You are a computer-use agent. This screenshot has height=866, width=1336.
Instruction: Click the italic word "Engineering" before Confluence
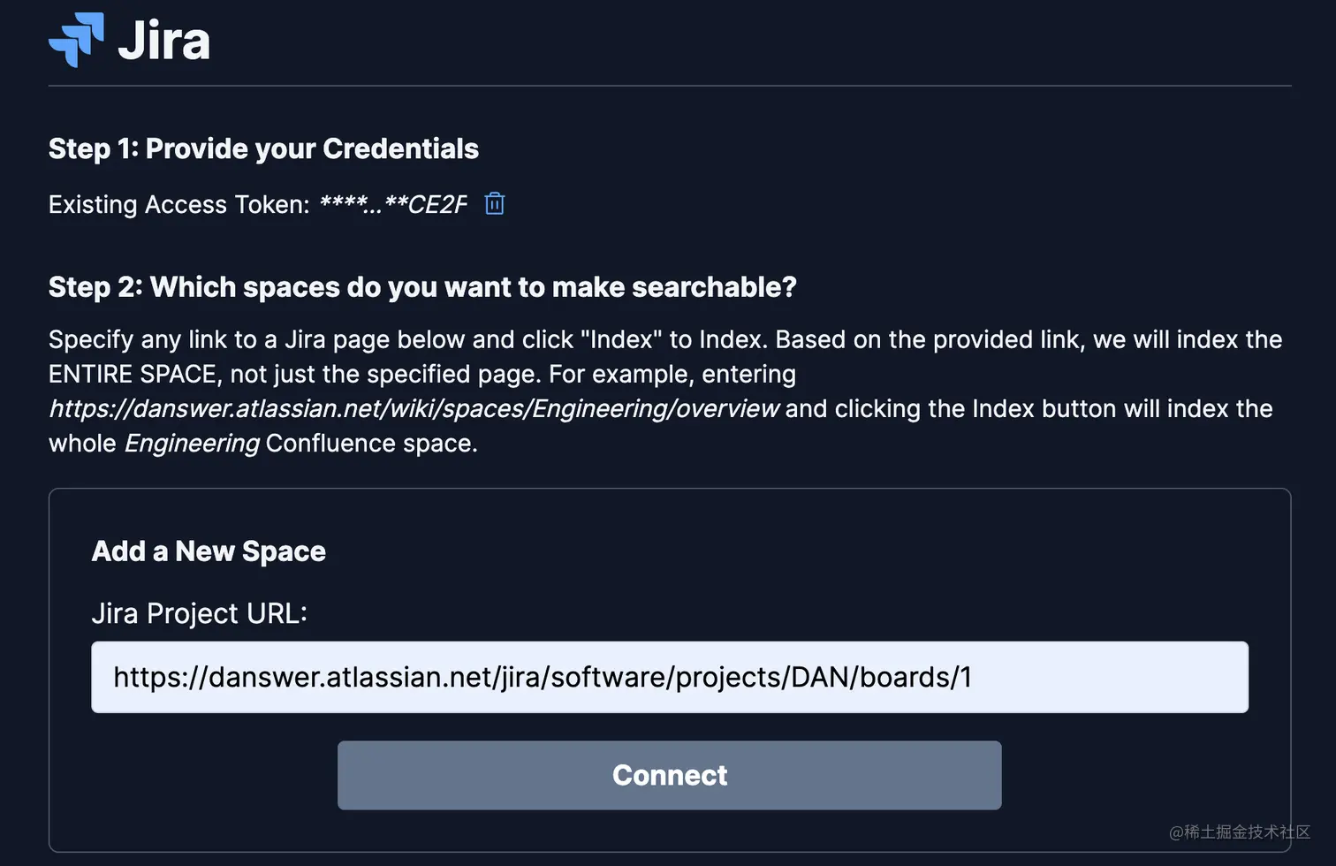click(x=192, y=444)
